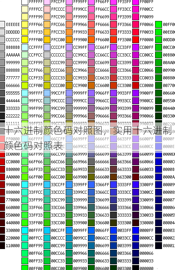This screenshot has width=175, height=270.
Task: Pick the swatch beside 99CCFF
Action: [x=47, y=93]
